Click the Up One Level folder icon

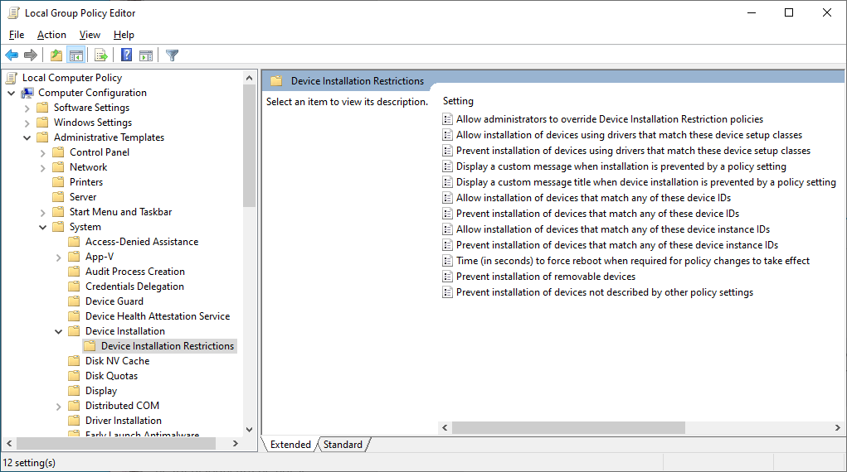point(56,55)
